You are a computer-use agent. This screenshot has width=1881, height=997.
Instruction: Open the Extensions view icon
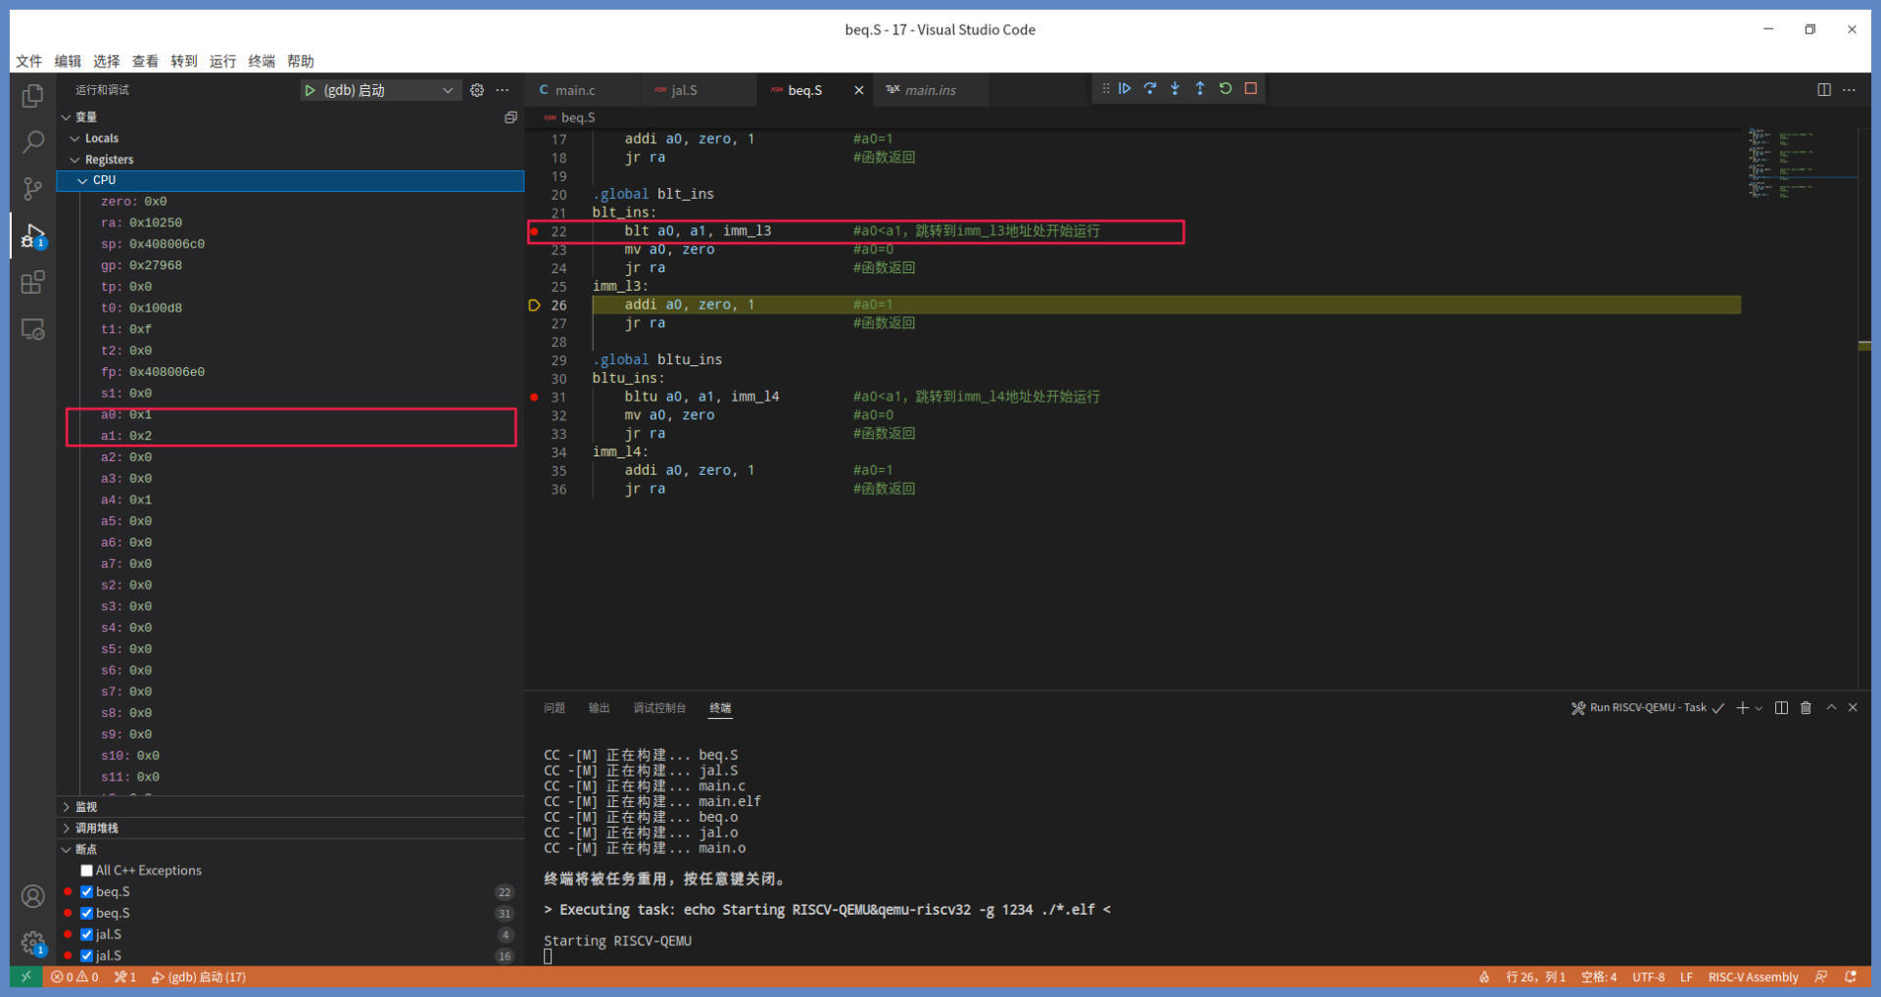[32, 283]
